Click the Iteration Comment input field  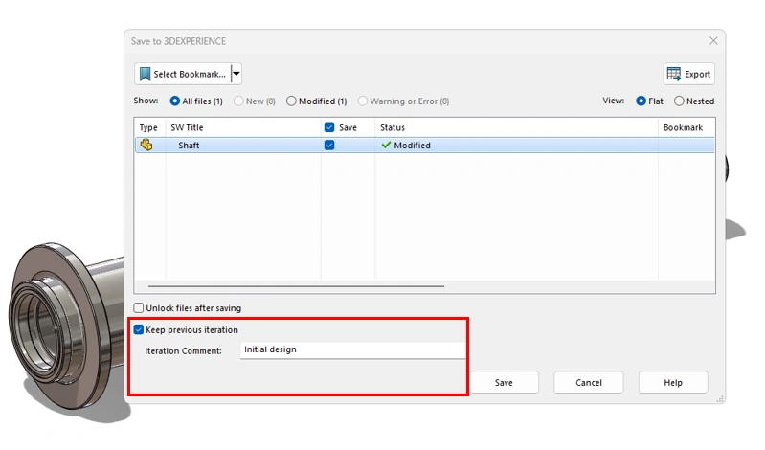[x=352, y=349]
